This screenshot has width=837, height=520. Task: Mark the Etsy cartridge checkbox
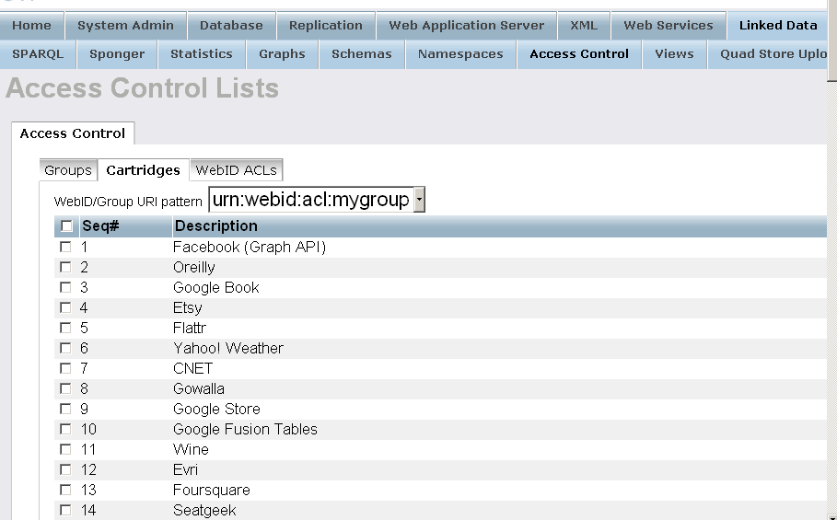click(65, 308)
